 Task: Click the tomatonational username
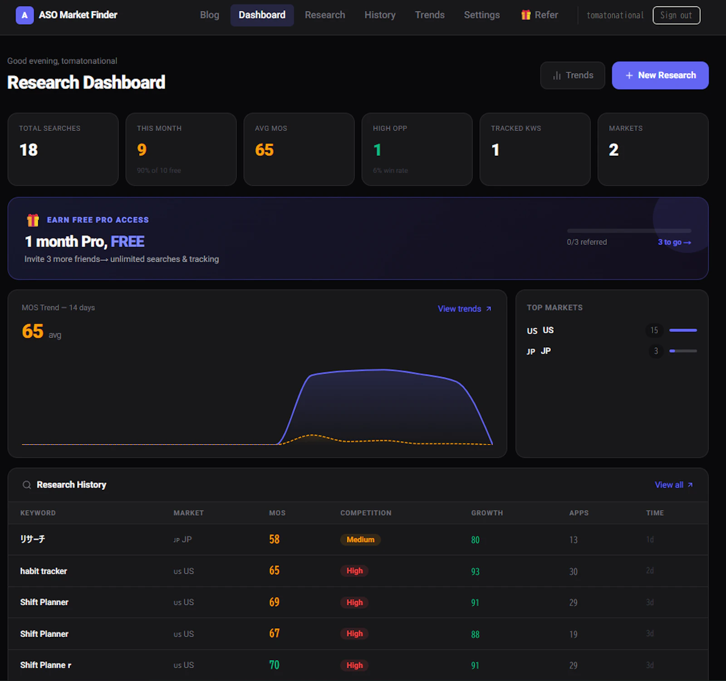coord(615,15)
